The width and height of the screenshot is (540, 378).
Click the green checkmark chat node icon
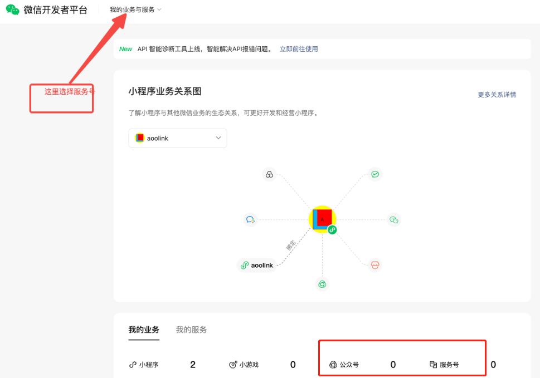tap(375, 174)
